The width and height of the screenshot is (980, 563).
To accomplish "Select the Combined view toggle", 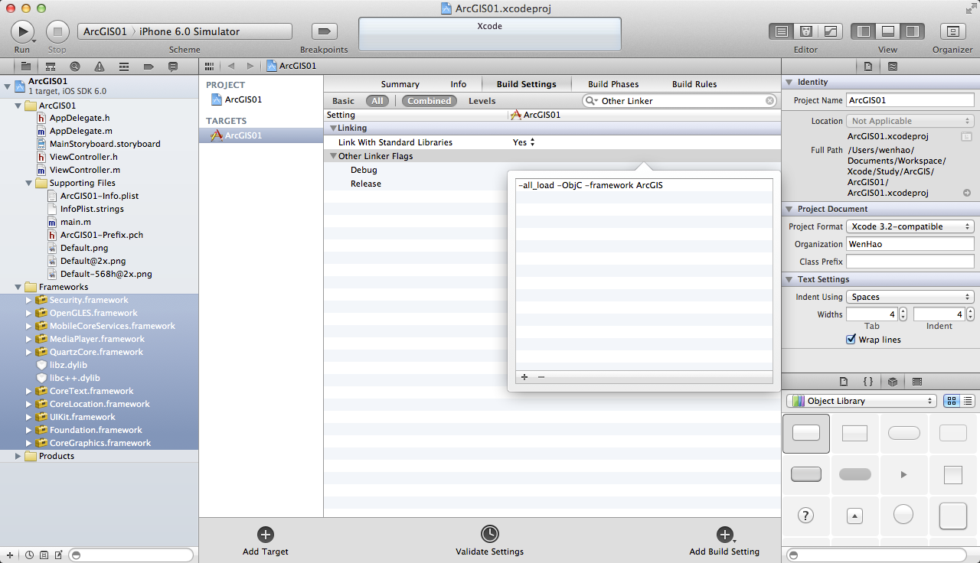I will [429, 101].
